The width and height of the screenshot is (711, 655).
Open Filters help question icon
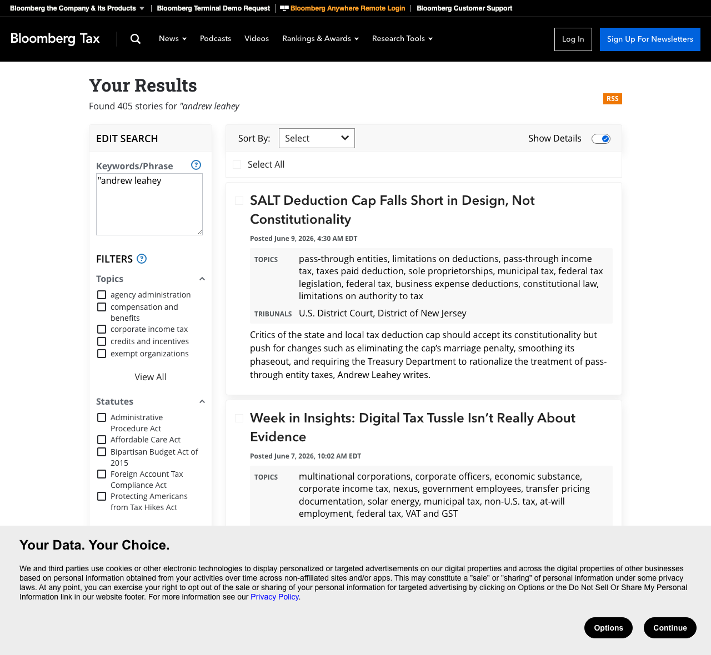pos(142,259)
